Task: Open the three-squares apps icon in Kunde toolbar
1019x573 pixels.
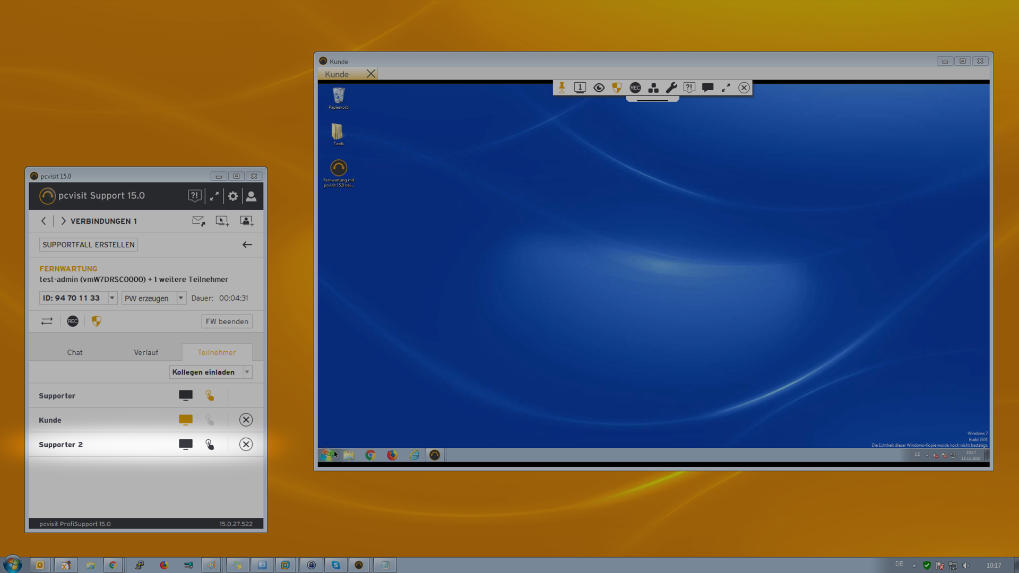Action: [x=653, y=88]
